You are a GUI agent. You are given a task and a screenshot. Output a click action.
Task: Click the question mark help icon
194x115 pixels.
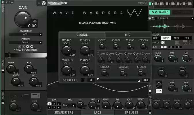point(7,2)
